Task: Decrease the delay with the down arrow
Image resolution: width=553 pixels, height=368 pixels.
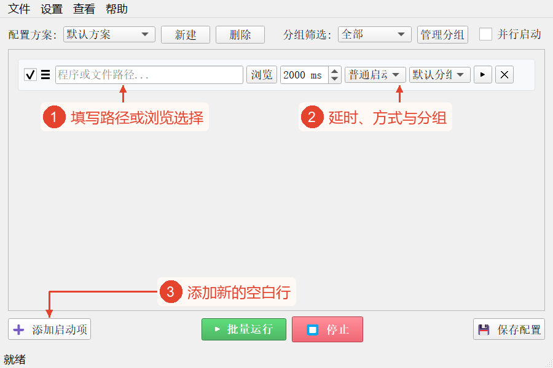Action: coord(335,79)
